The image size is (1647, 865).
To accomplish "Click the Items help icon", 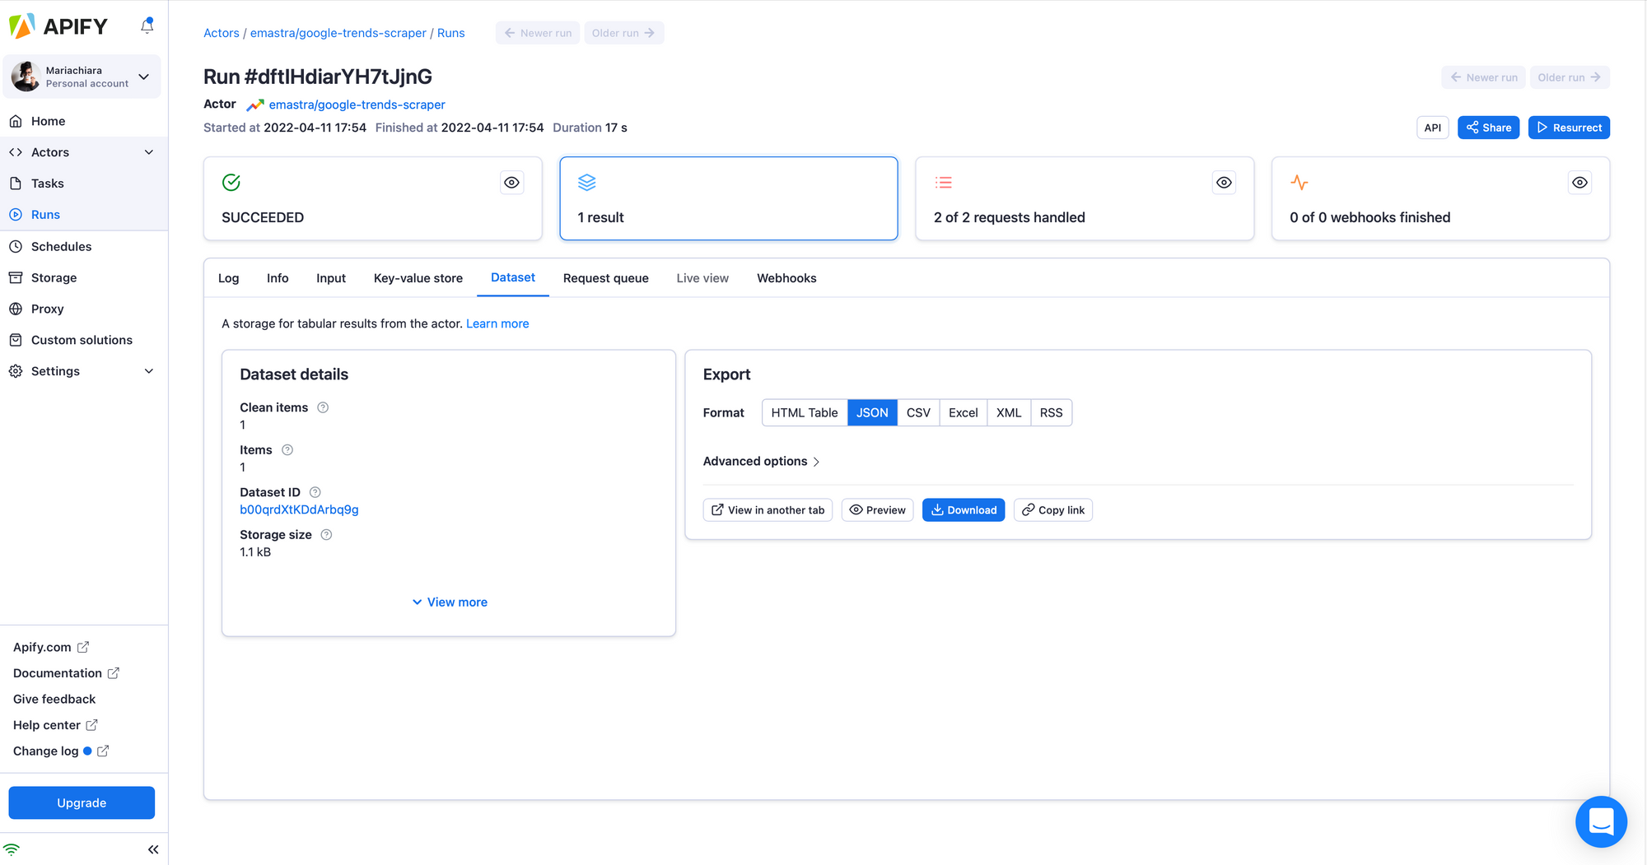I will pos(287,450).
